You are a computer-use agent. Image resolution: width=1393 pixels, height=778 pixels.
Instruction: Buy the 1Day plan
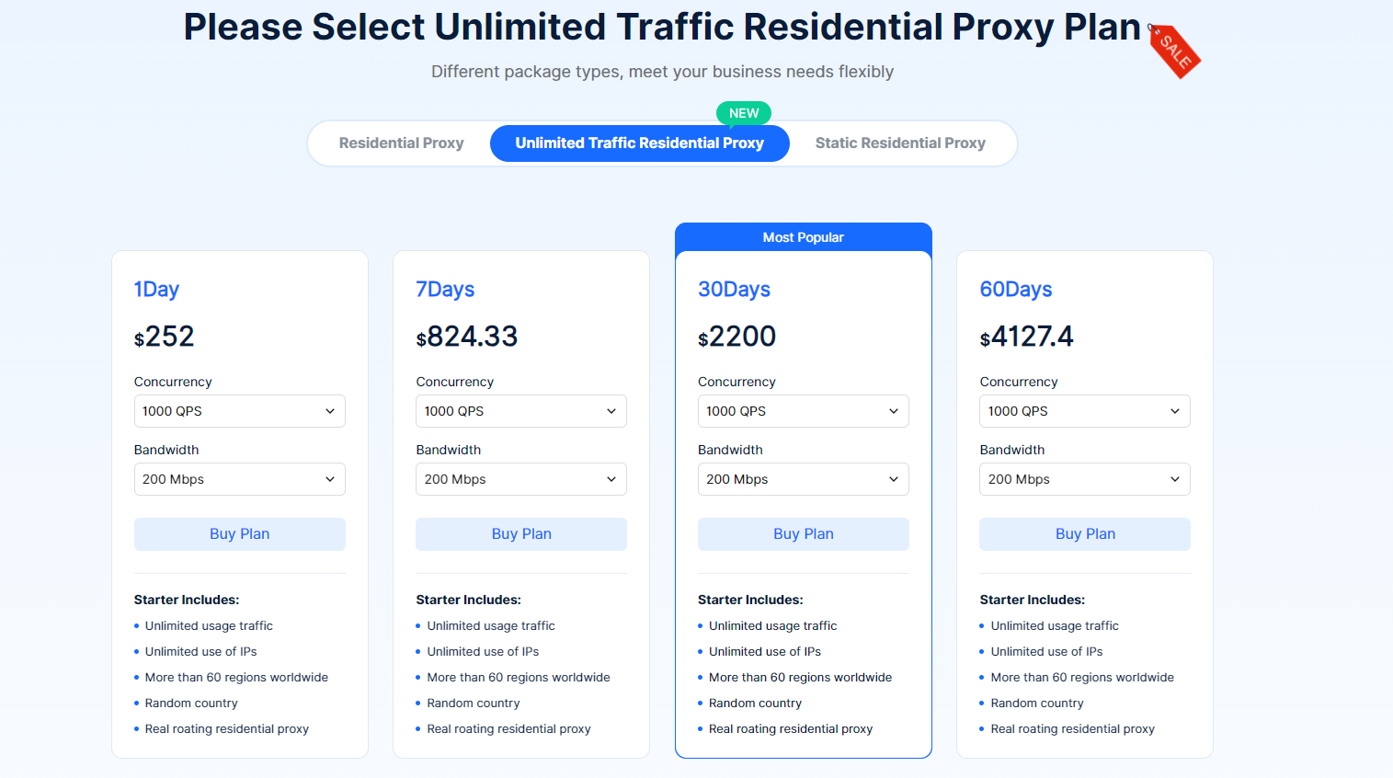click(x=240, y=534)
